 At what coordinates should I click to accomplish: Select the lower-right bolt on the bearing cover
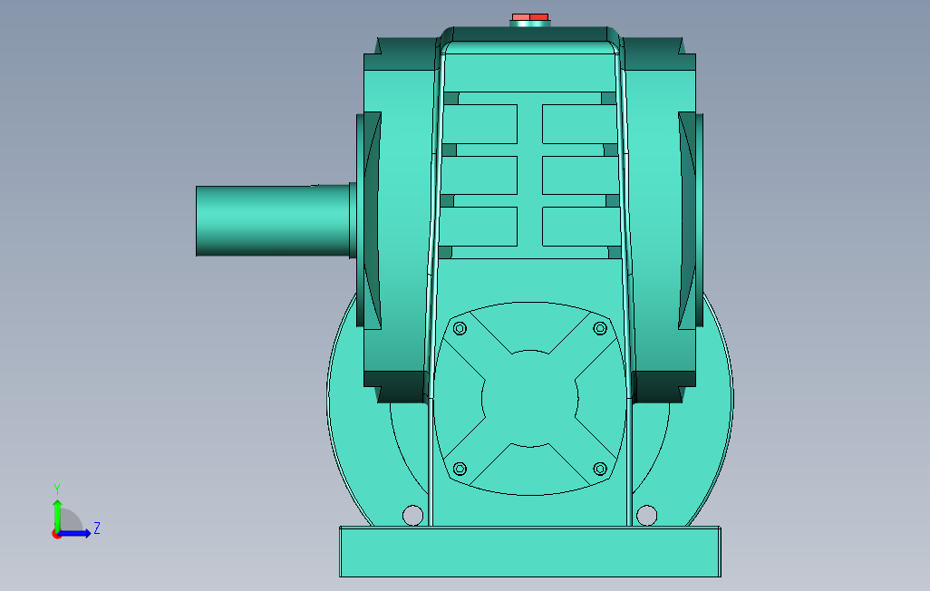600,469
